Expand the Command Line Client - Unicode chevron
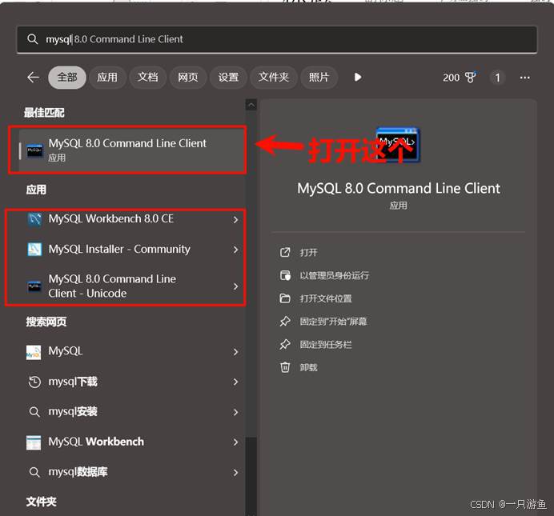554x516 pixels. click(x=235, y=286)
